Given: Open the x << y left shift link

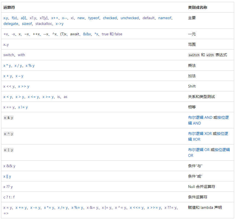Looking at the screenshot, I should 9,86.
